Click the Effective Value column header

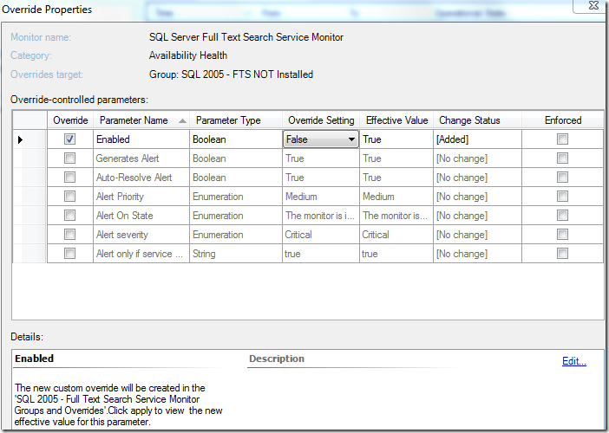(396, 120)
